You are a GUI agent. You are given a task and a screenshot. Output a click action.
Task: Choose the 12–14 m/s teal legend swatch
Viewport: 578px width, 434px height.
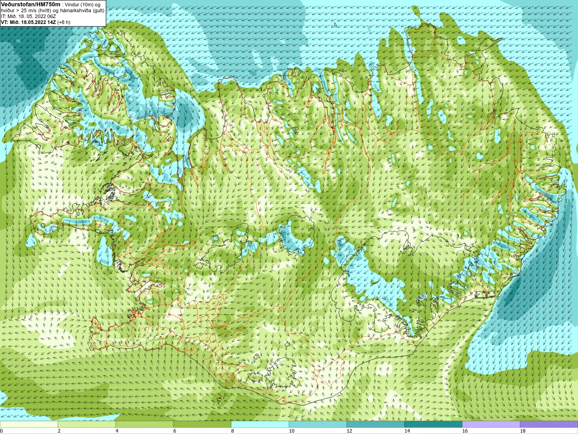376,425
